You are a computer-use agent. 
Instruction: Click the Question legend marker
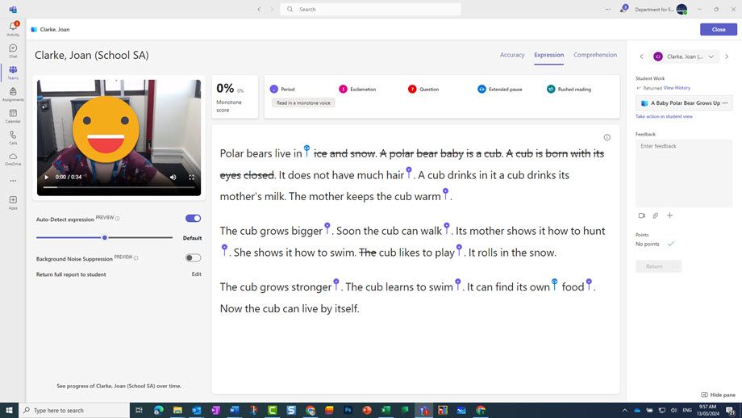pyautogui.click(x=412, y=89)
